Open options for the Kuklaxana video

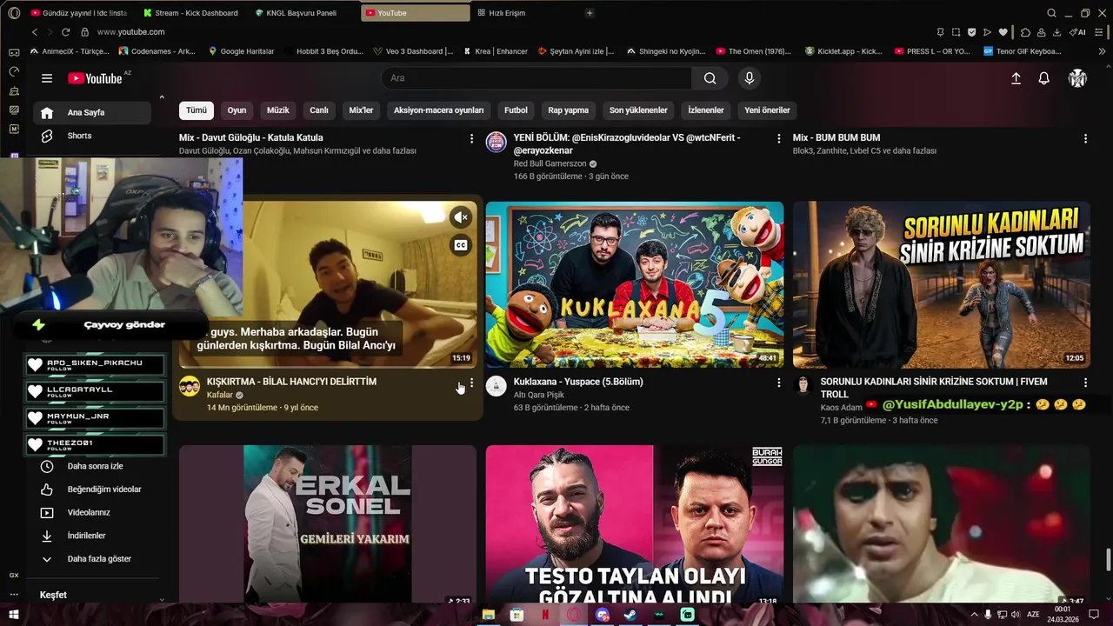point(778,383)
